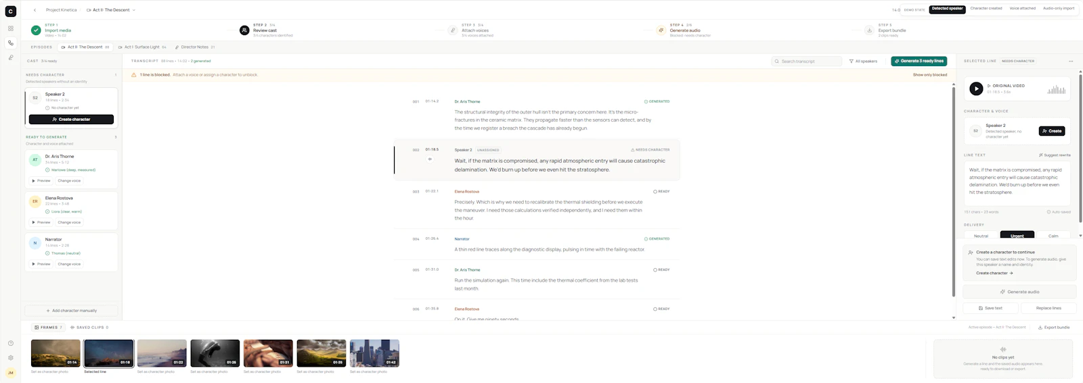Click the ER avatar for Elena Rostova

[x=35, y=201]
